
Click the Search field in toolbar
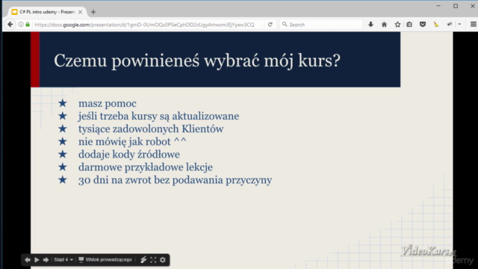click(x=321, y=25)
